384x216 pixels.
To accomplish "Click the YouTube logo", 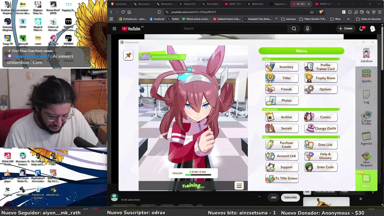I will click(131, 28).
